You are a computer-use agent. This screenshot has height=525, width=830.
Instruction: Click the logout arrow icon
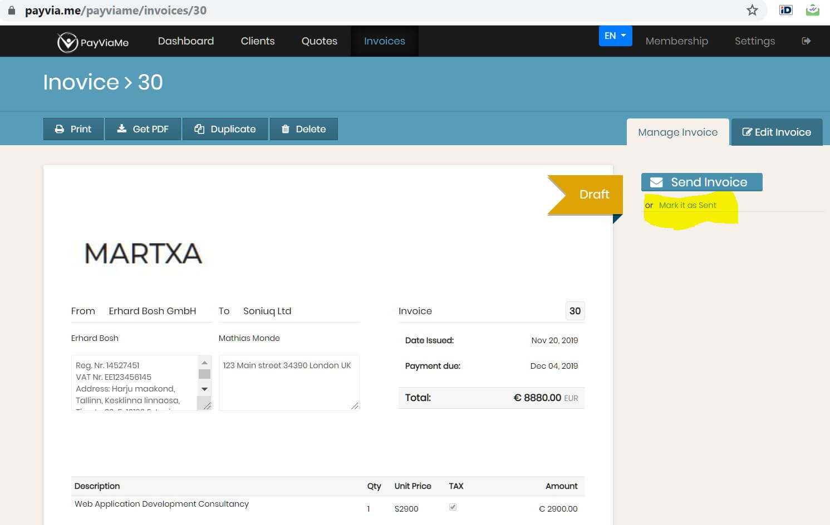pos(806,41)
